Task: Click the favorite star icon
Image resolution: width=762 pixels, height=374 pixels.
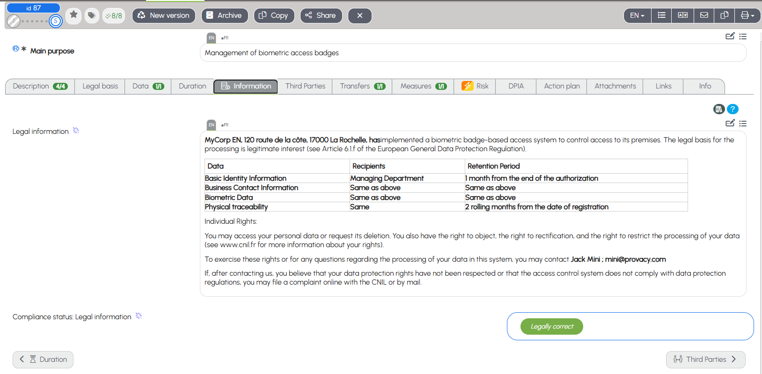Action: pyautogui.click(x=73, y=15)
